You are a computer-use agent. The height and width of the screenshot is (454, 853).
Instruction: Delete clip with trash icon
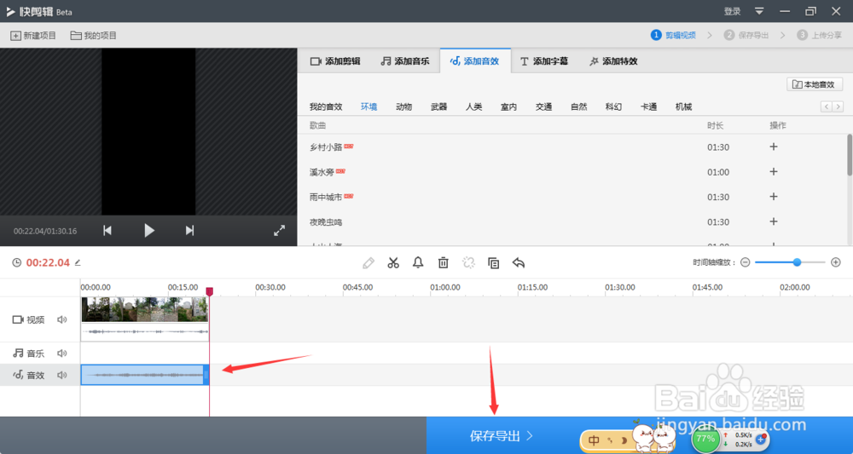click(444, 263)
